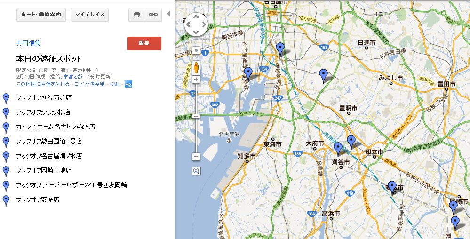Click the magnifier zoom-box icon

pyautogui.click(x=196, y=171)
